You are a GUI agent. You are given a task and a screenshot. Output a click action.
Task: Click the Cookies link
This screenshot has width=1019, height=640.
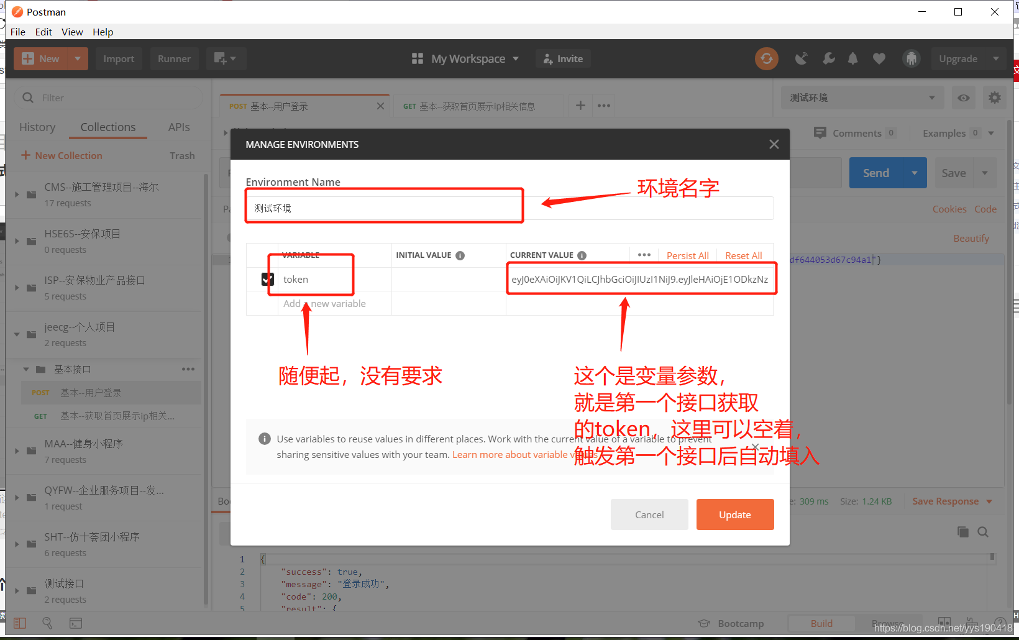[x=949, y=209]
